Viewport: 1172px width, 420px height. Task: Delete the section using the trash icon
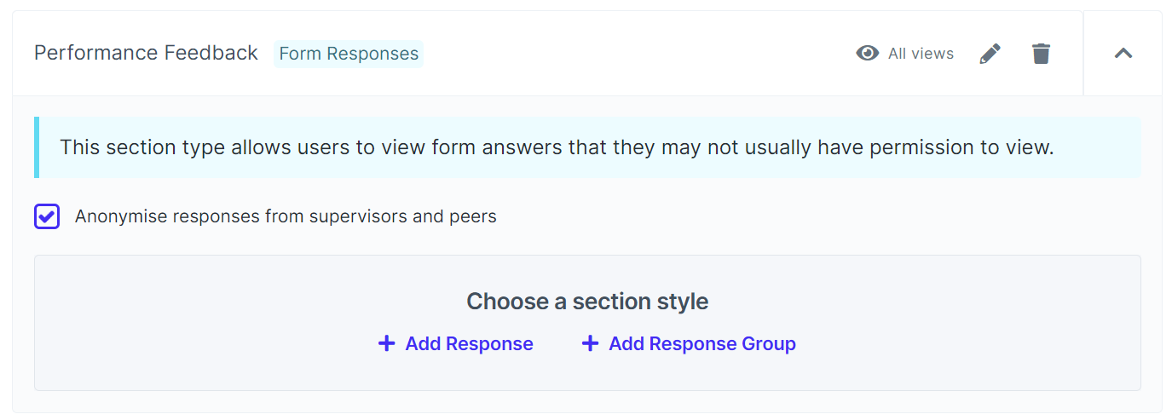(x=1041, y=54)
